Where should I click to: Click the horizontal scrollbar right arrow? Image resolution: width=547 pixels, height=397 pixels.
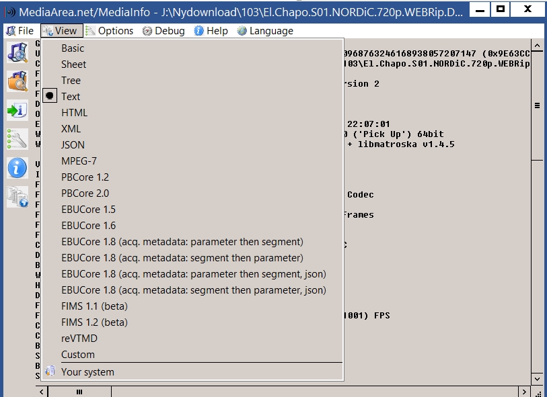pyautogui.click(x=524, y=392)
